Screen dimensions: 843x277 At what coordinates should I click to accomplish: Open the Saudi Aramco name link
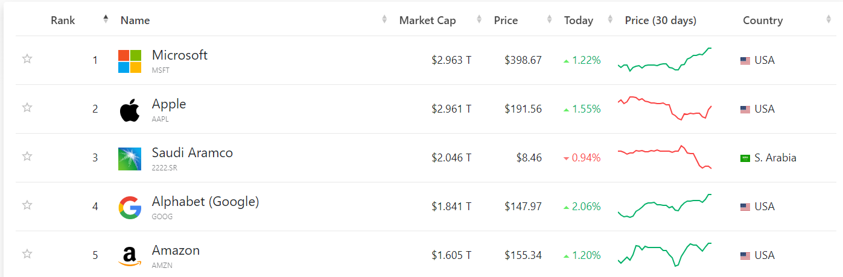[192, 153]
